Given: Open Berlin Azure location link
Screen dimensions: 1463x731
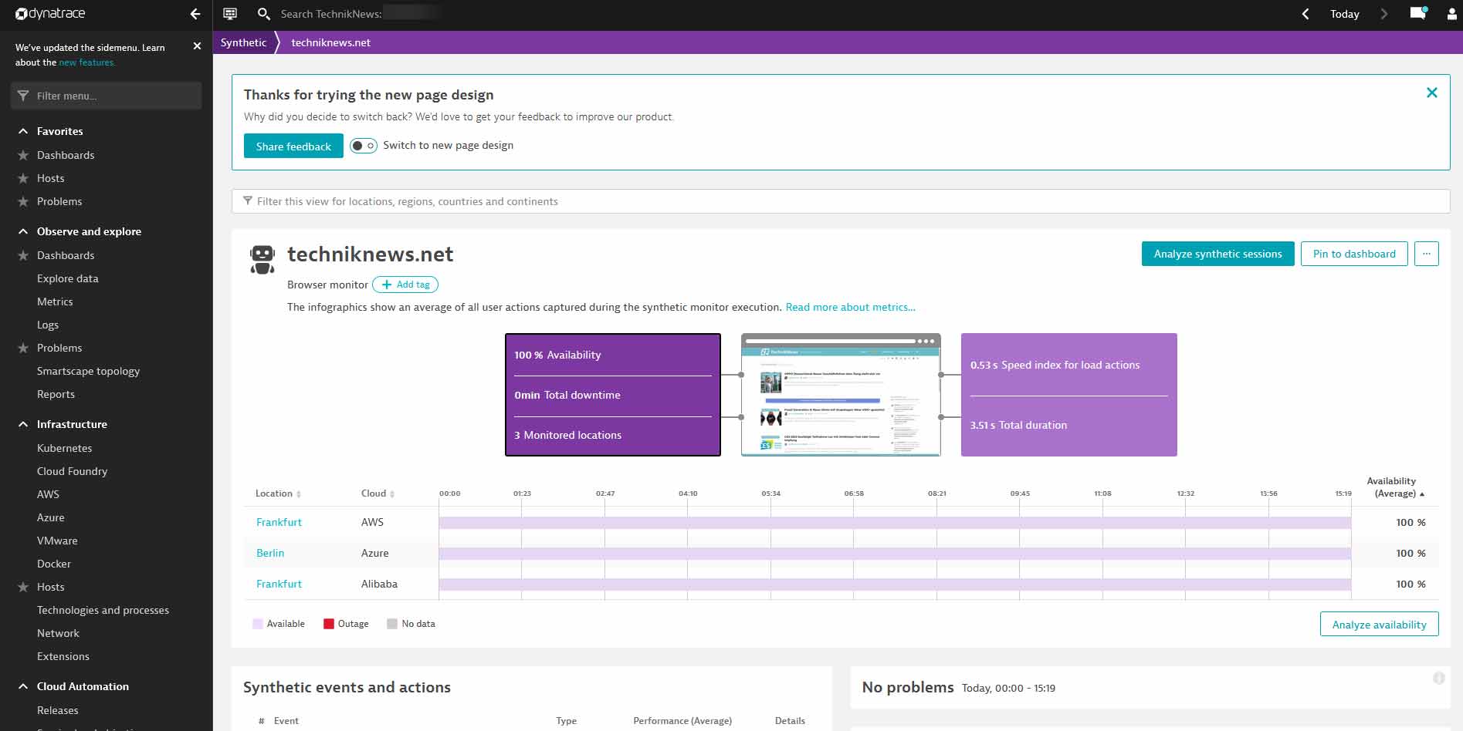Looking at the screenshot, I should tap(270, 553).
